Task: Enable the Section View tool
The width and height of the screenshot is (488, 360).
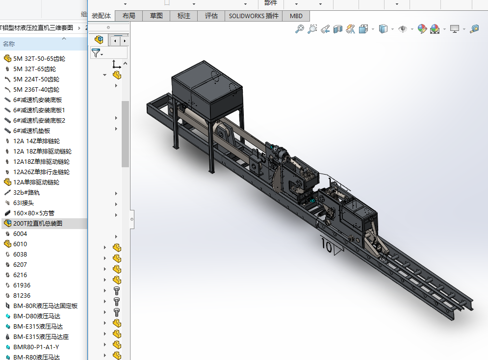Action: 337,29
